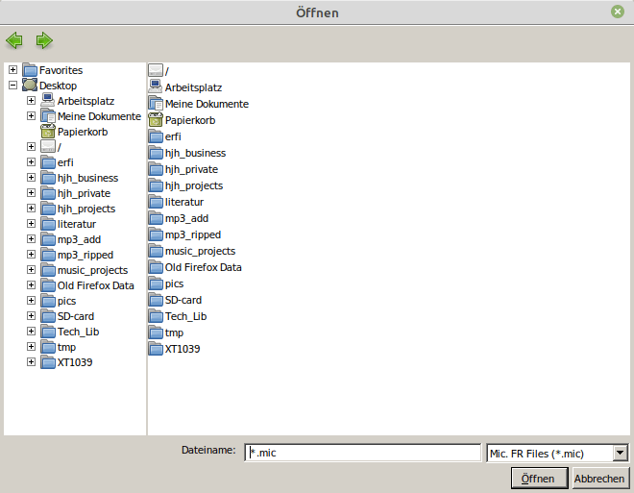Select literatur label in the tree
This screenshot has width=634, height=493.
77,224
